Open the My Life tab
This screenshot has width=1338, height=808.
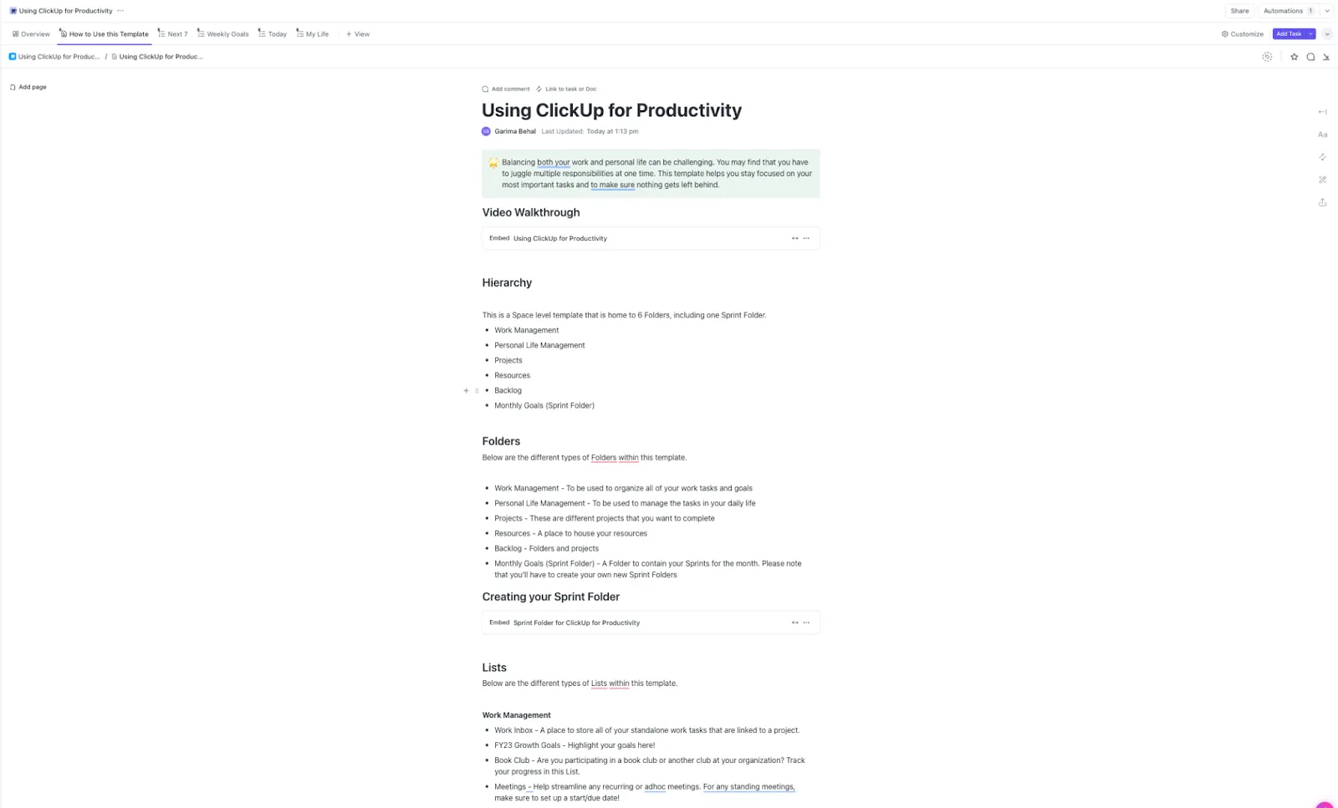313,34
